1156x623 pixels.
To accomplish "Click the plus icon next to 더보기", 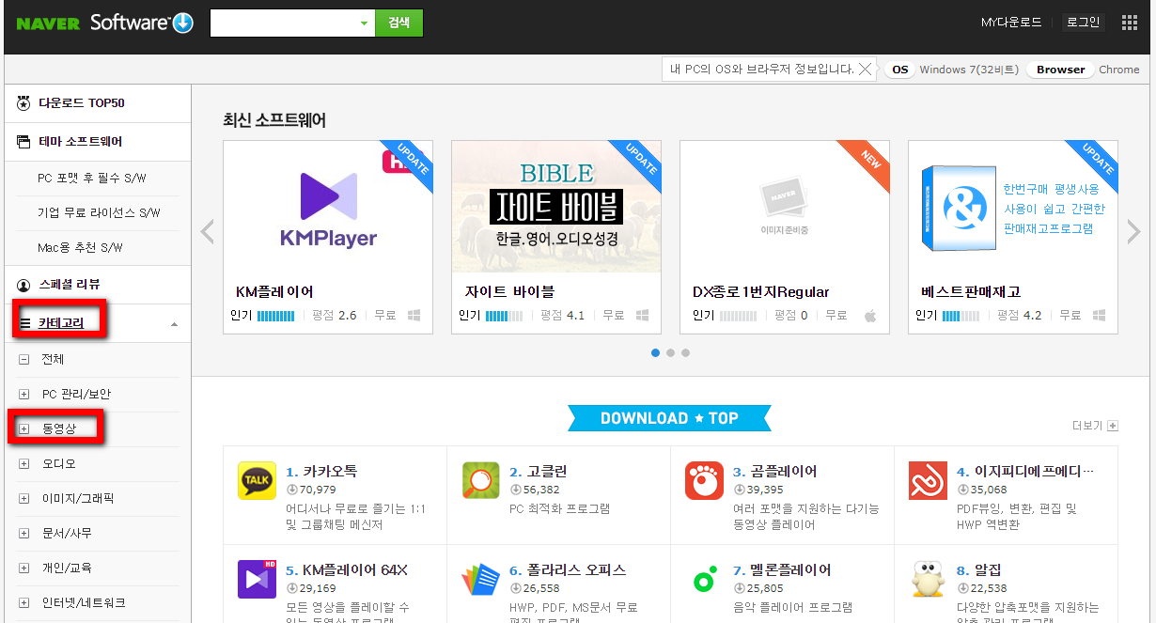I will click(x=1113, y=426).
